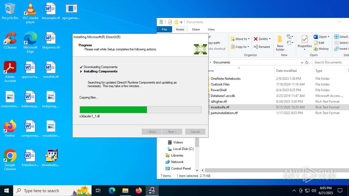Click the taskbar clock showing 6:05 PM

point(326,191)
